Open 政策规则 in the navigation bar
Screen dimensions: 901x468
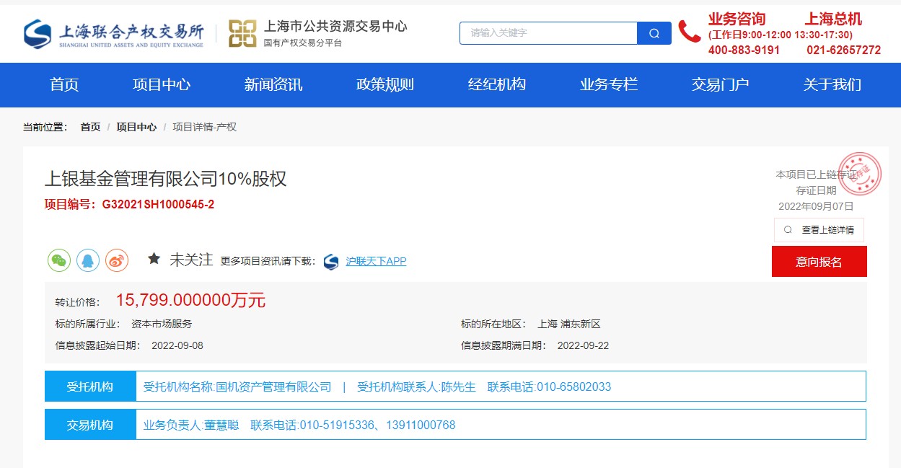(385, 84)
